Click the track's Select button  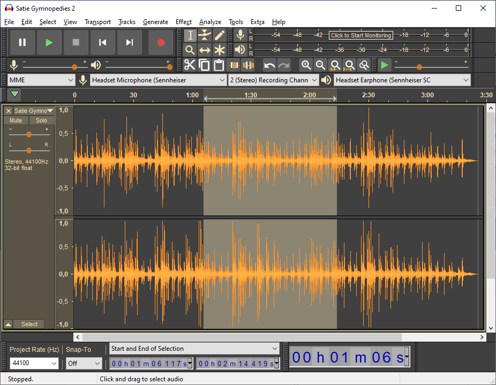pyautogui.click(x=29, y=324)
